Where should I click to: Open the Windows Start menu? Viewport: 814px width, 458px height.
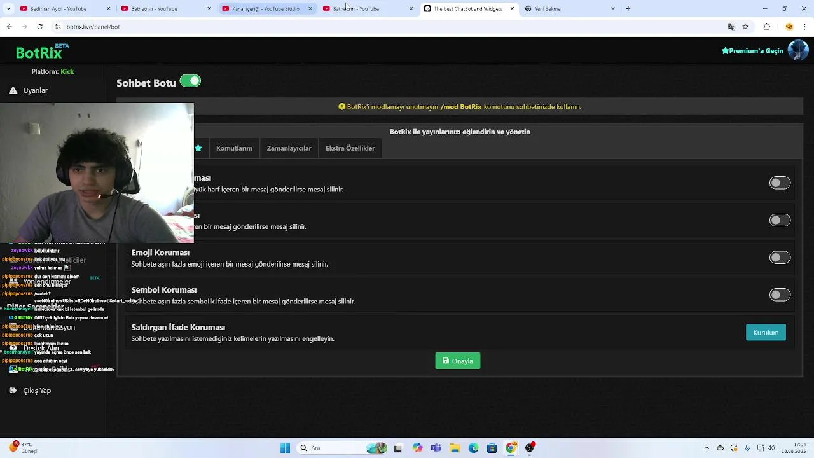coord(285,448)
